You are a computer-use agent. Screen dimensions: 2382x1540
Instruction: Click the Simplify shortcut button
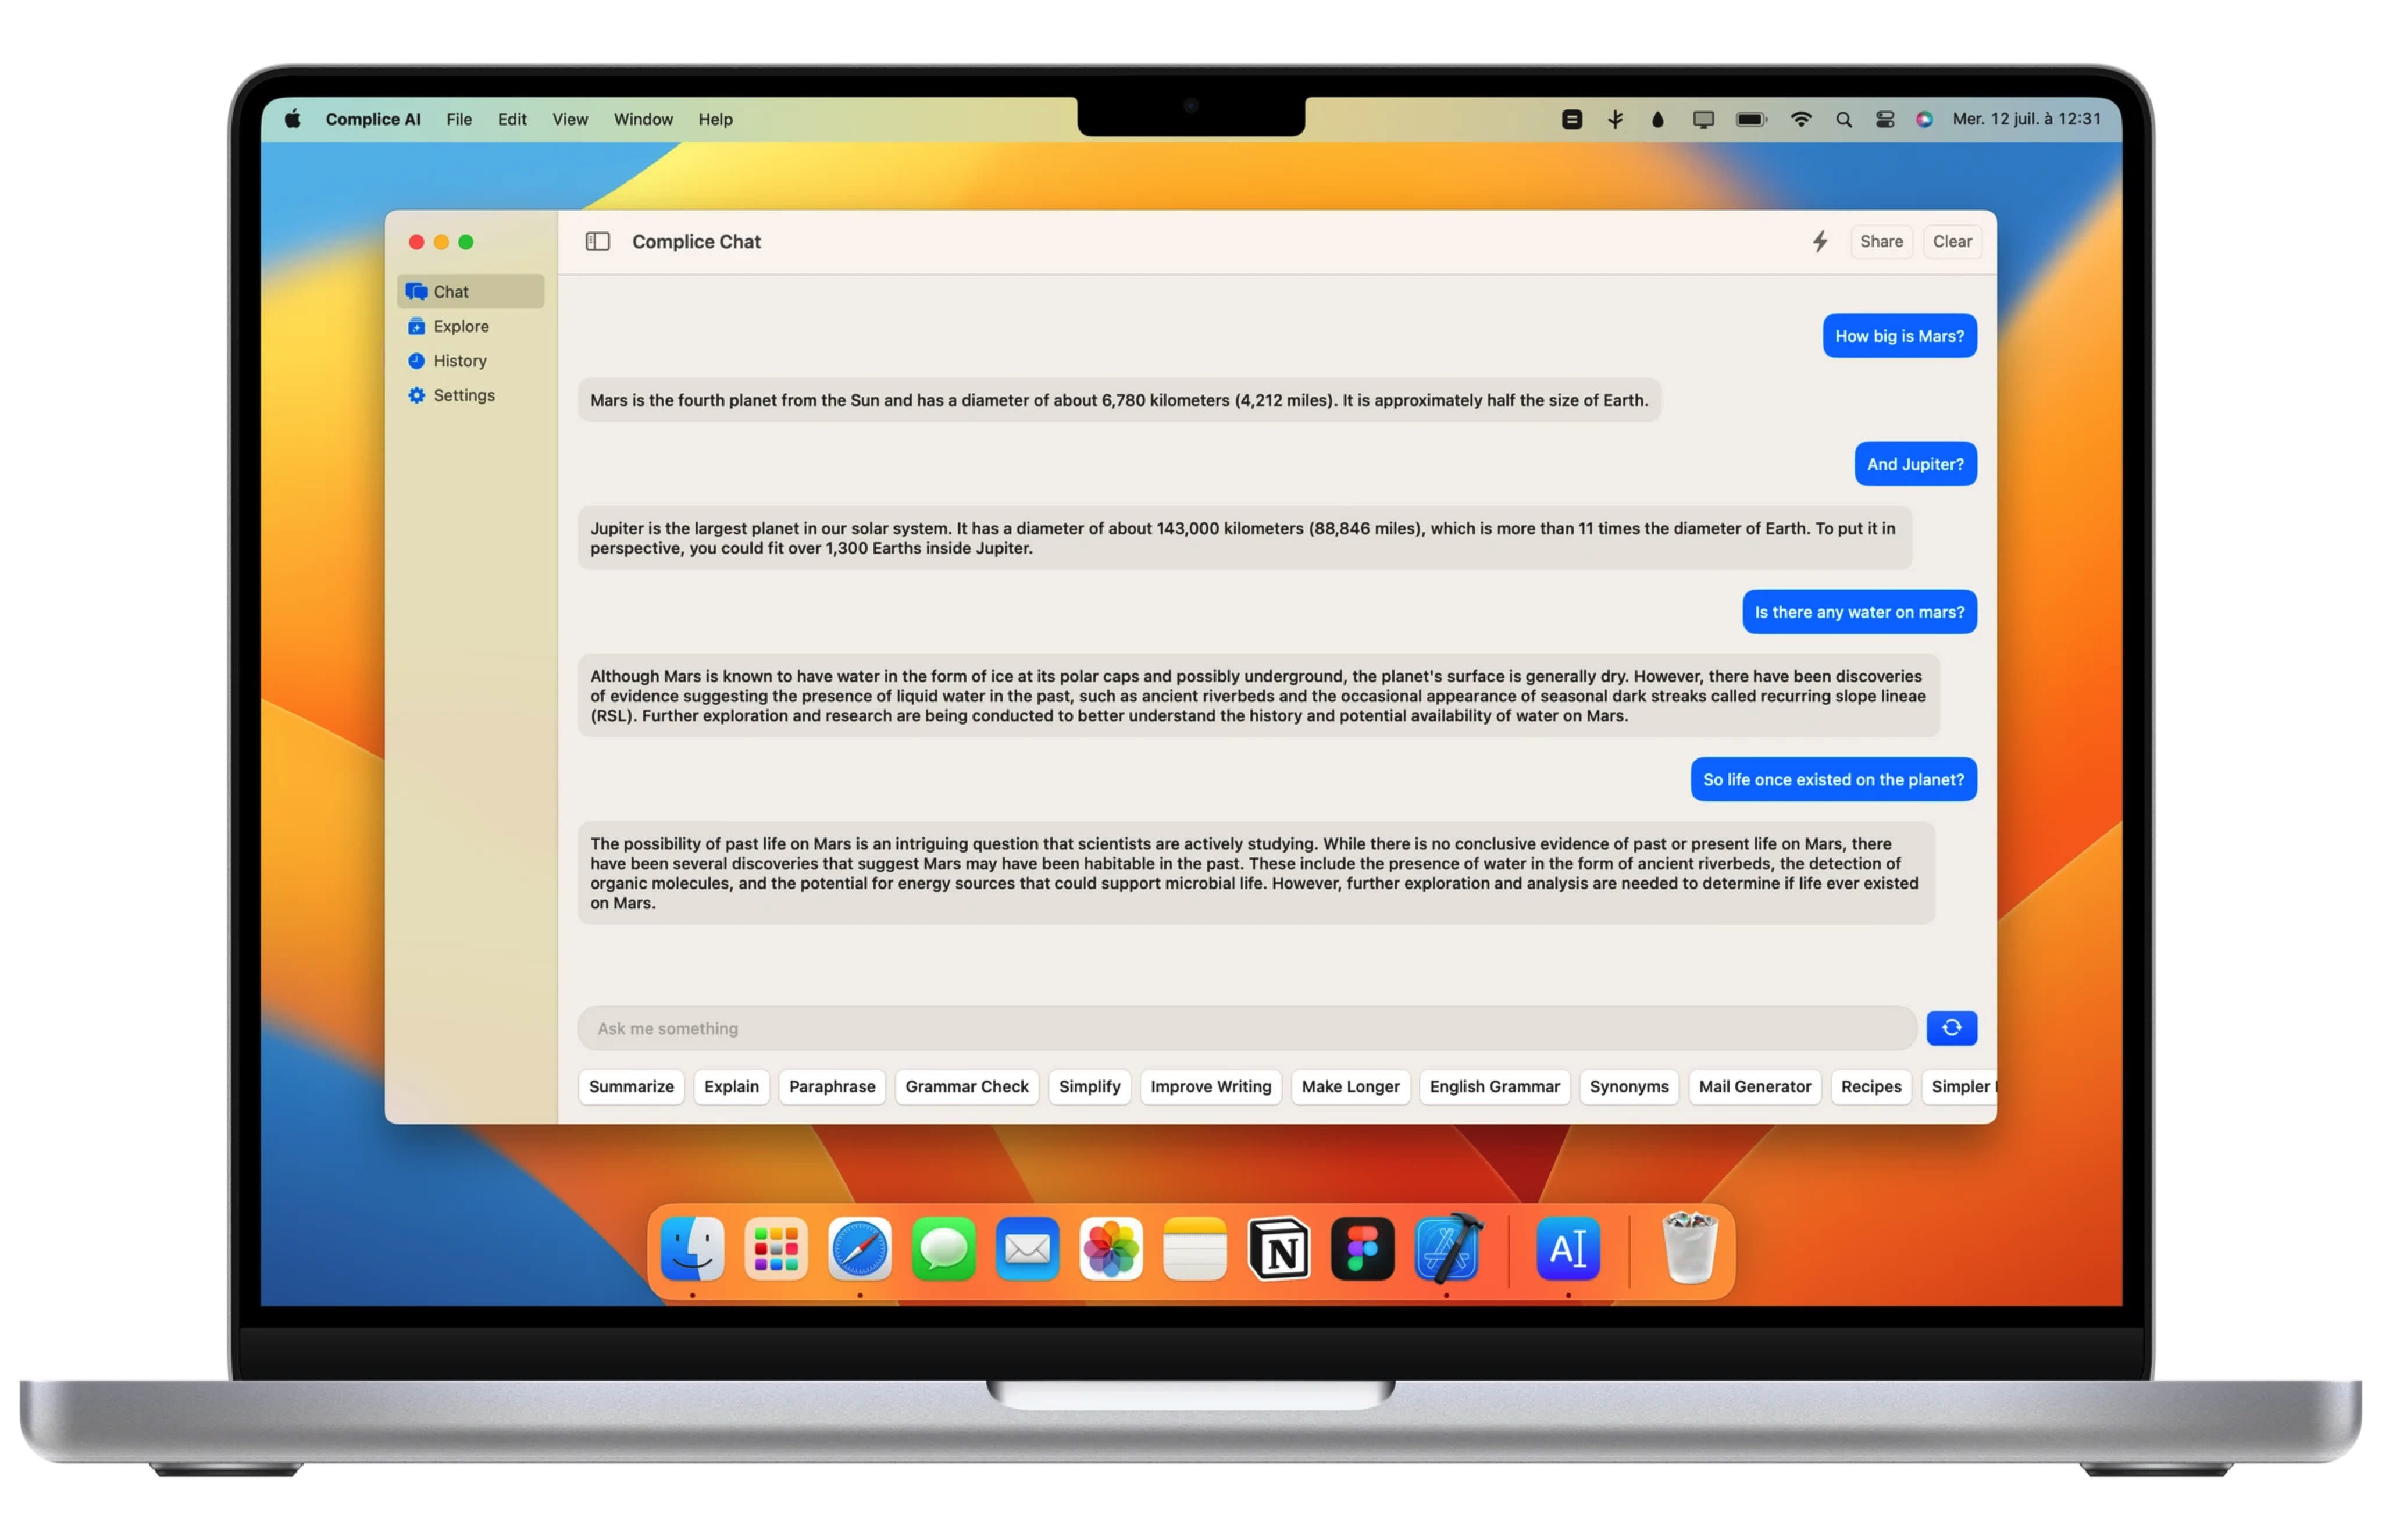click(1089, 1085)
